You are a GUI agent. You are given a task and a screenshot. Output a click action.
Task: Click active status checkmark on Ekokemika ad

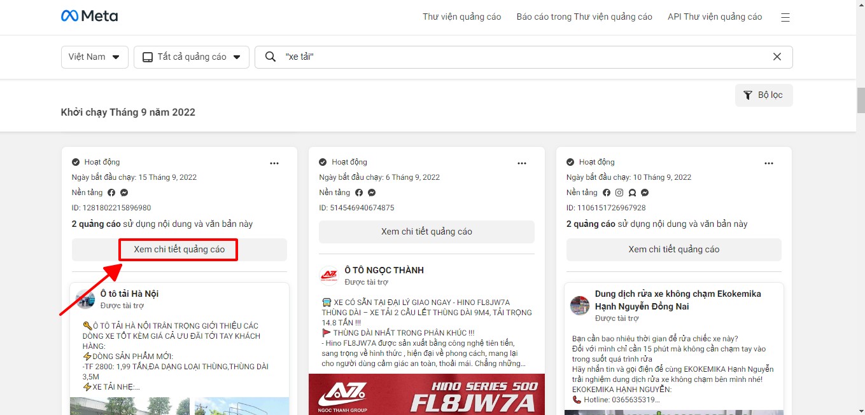(x=570, y=162)
